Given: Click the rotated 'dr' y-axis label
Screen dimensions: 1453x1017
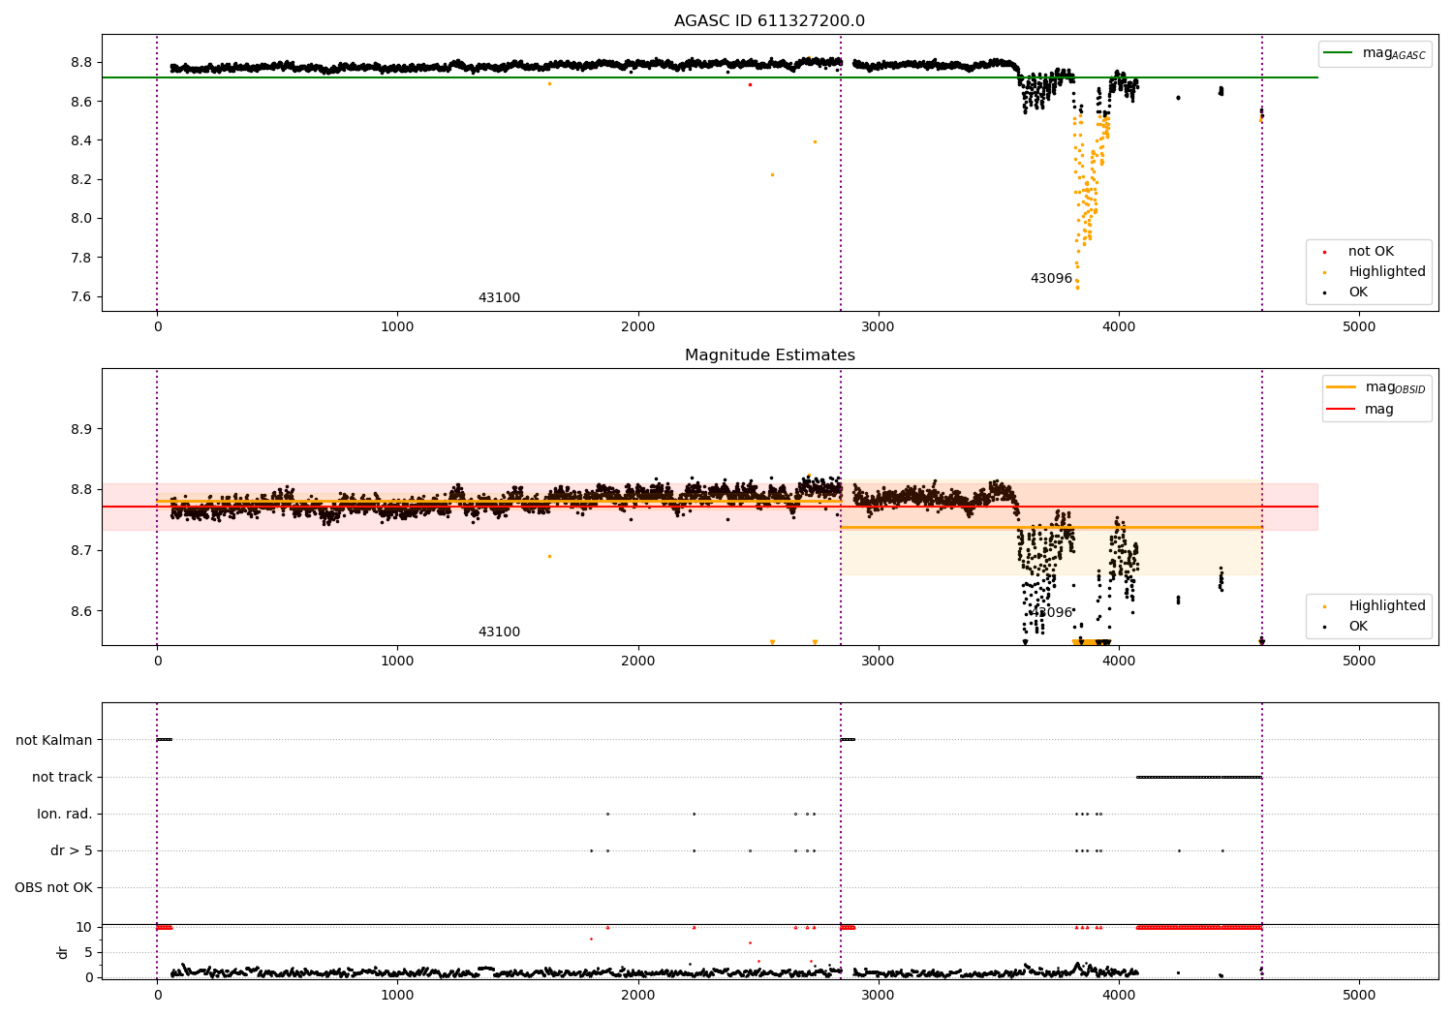Looking at the screenshot, I should pos(63,952).
